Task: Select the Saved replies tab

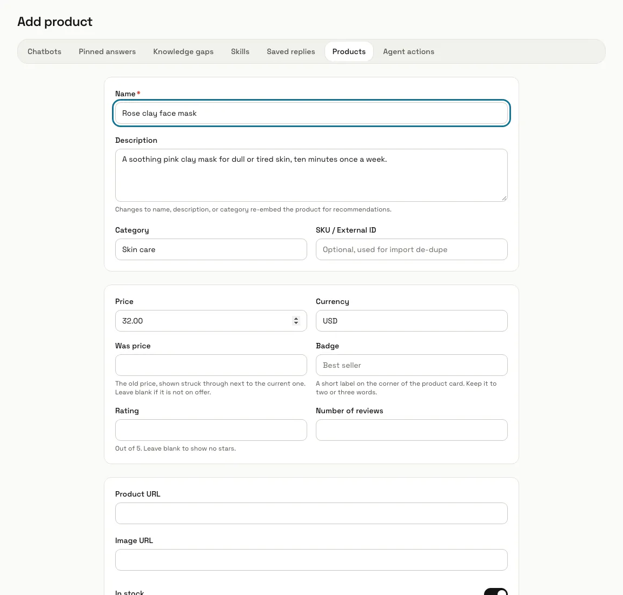Action: pos(291,52)
